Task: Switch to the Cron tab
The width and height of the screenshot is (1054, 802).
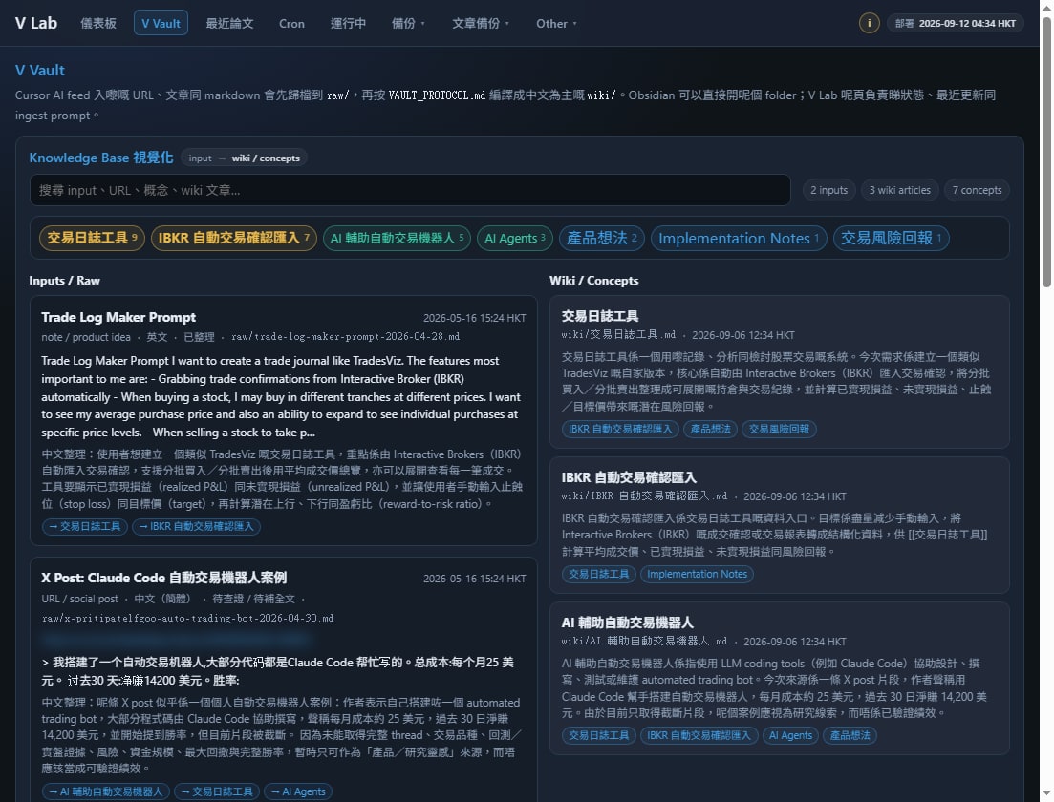Action: point(291,23)
